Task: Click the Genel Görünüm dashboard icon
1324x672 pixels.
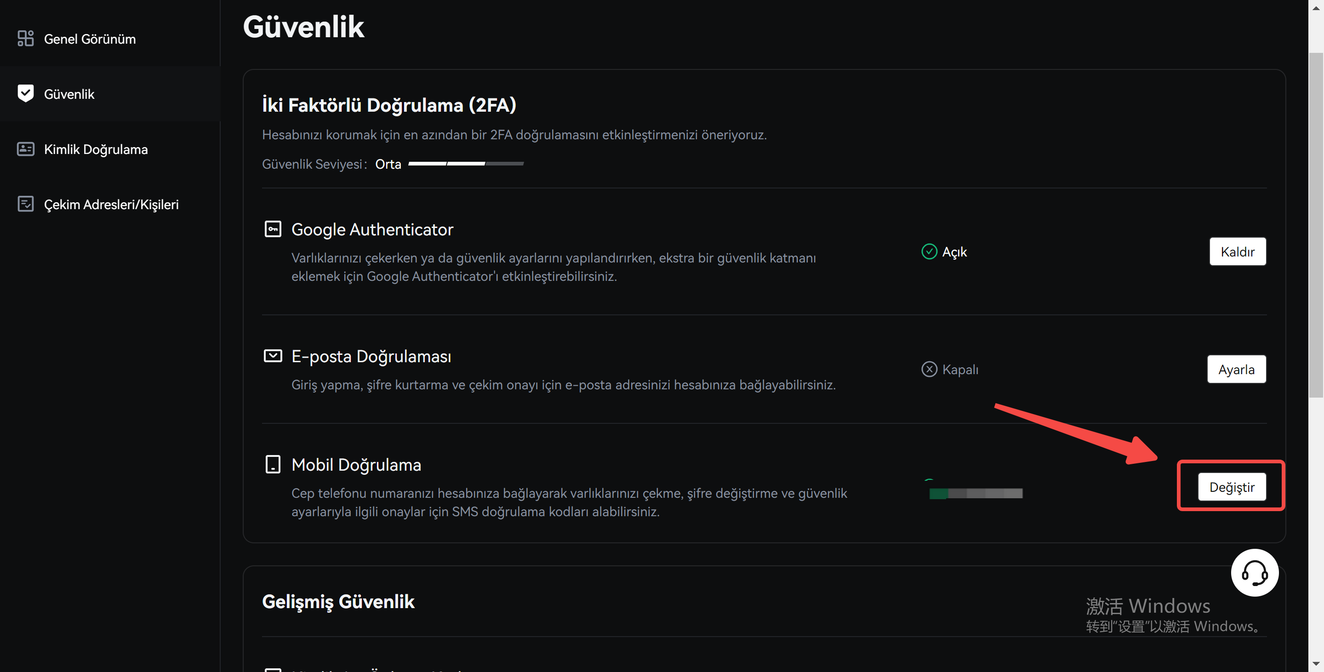Action: (25, 39)
